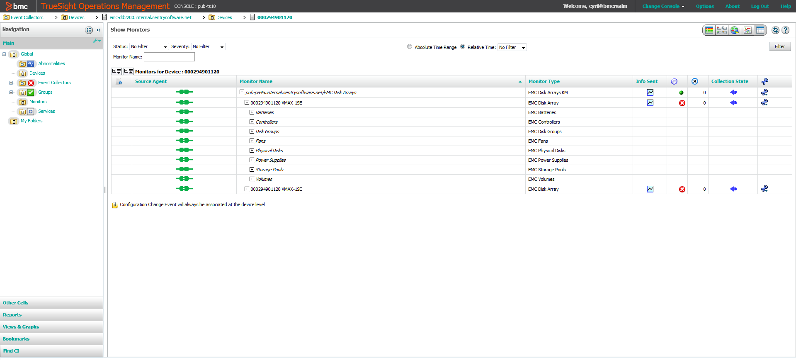Select Abnormalities in navigation tree

[51, 63]
